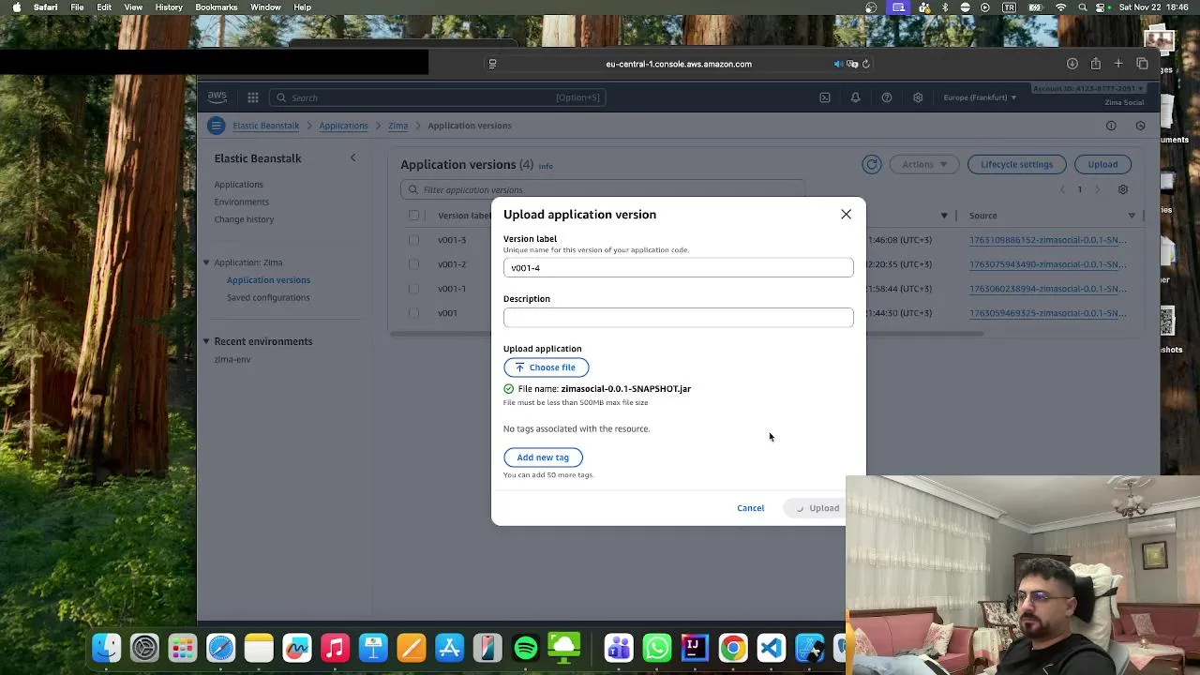
Task: Click the info circle icon near breadcrumbs
Action: 1111,126
